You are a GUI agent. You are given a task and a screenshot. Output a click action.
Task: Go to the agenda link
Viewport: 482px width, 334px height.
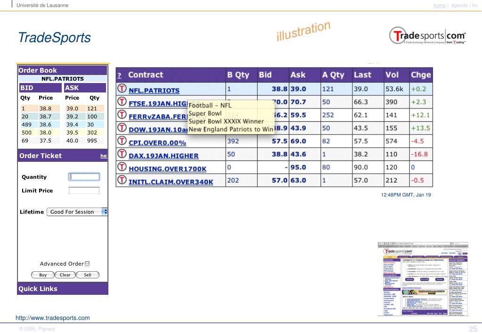459,5
